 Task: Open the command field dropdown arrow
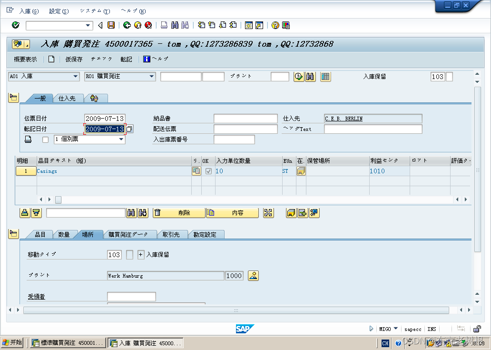88,25
